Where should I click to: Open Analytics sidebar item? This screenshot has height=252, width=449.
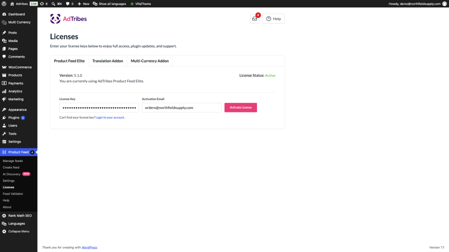point(18,91)
